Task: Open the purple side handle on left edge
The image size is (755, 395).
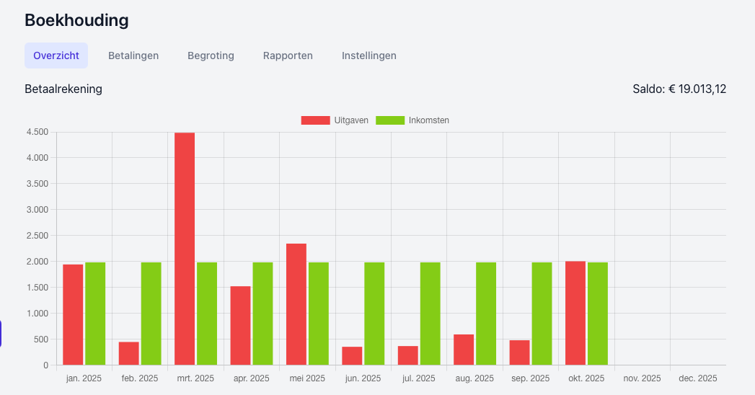Action: [1, 333]
